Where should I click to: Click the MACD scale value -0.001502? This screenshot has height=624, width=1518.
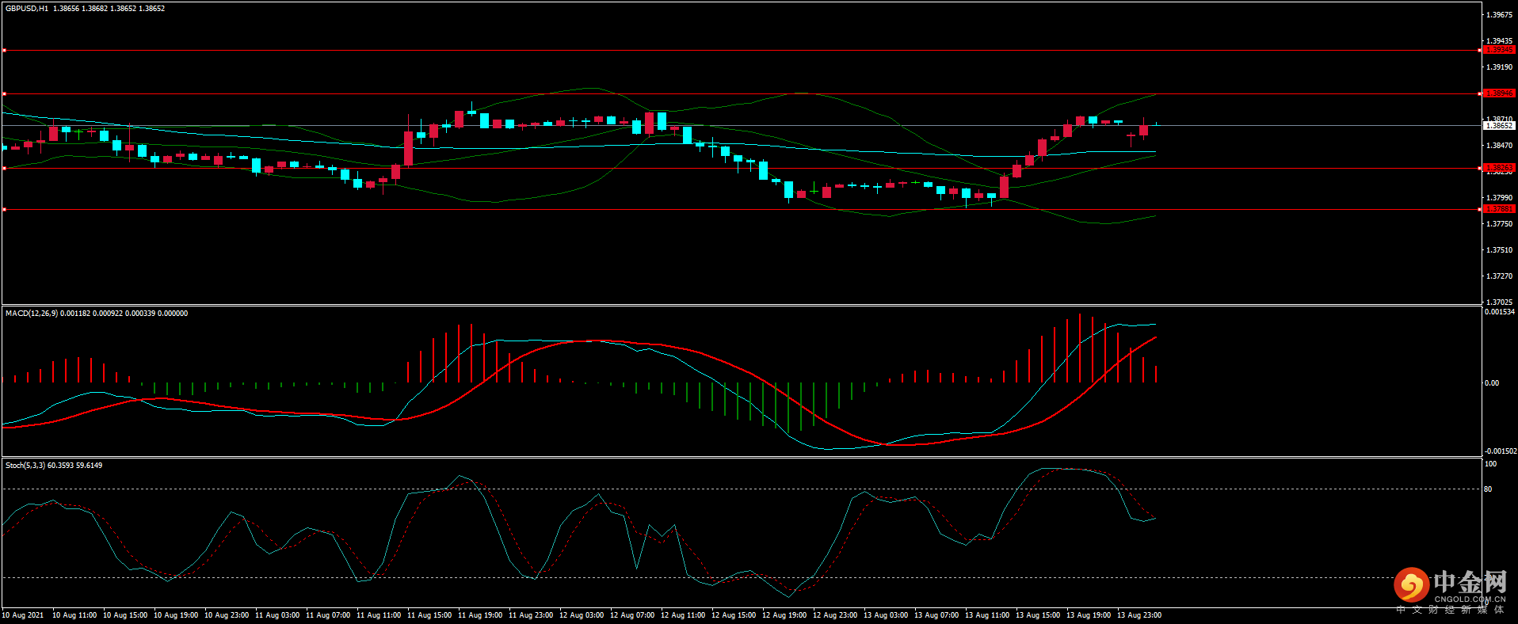[1501, 451]
